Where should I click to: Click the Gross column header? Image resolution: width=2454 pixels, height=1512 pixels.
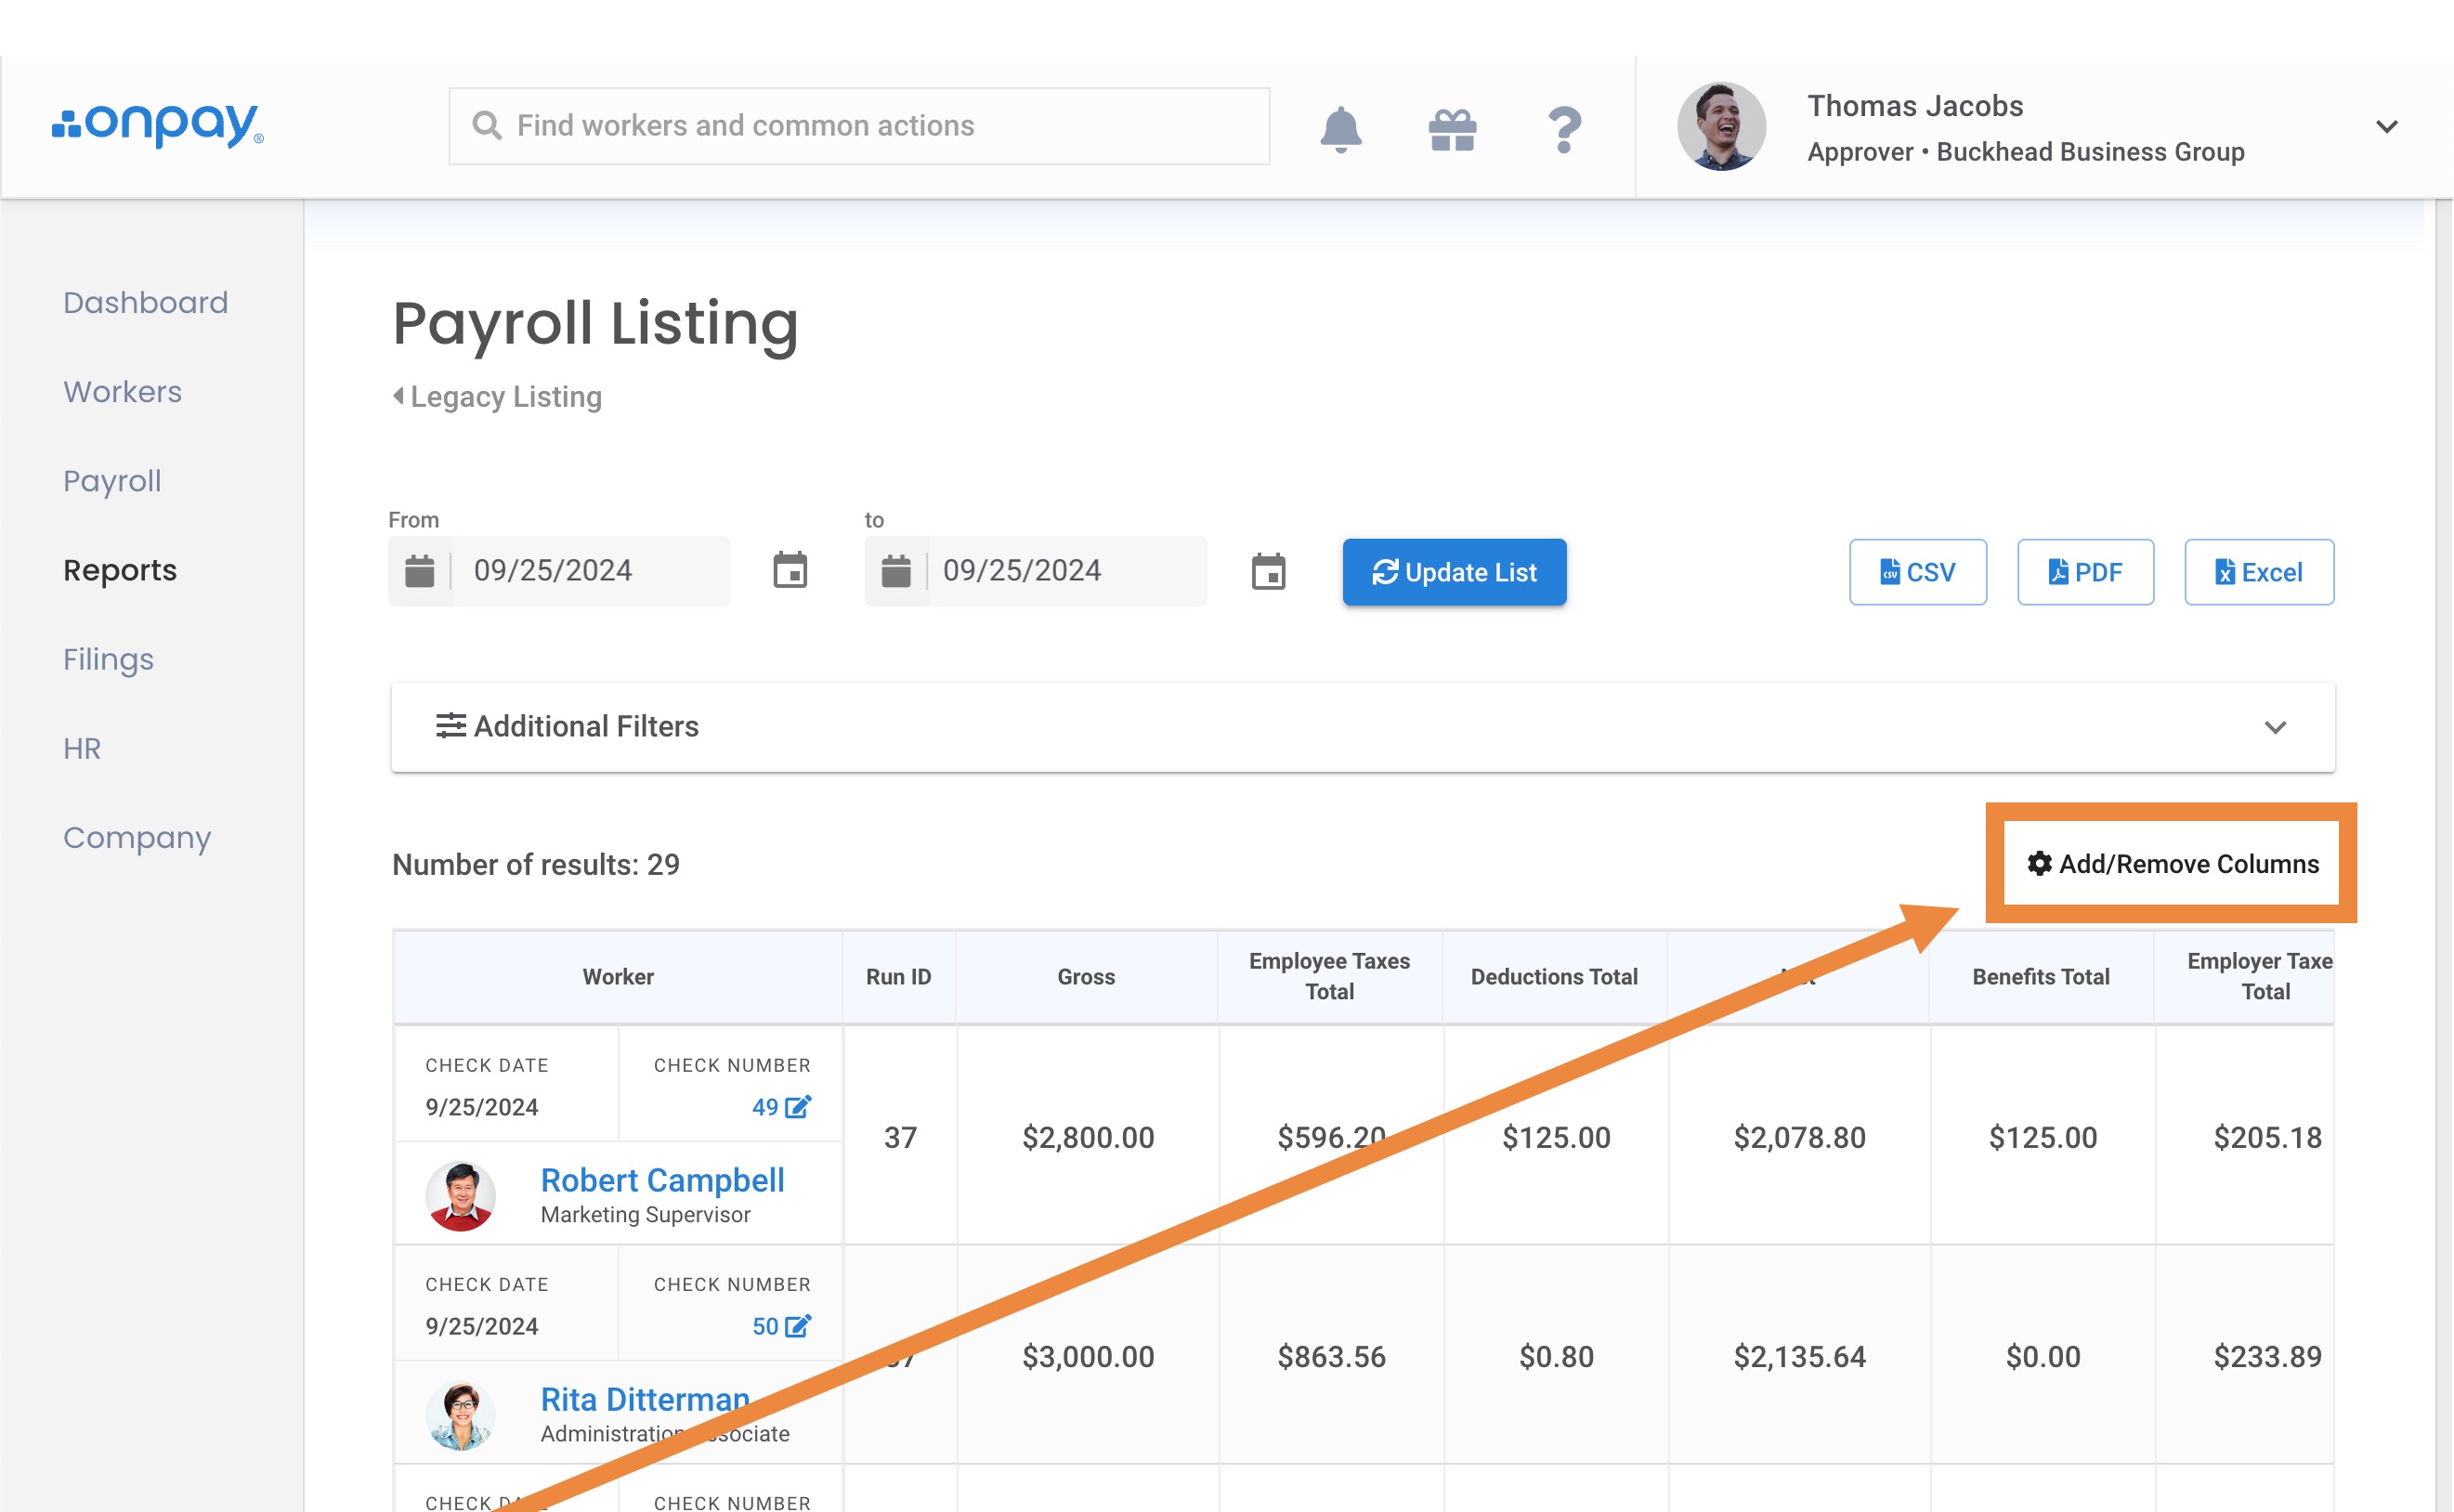click(1087, 977)
